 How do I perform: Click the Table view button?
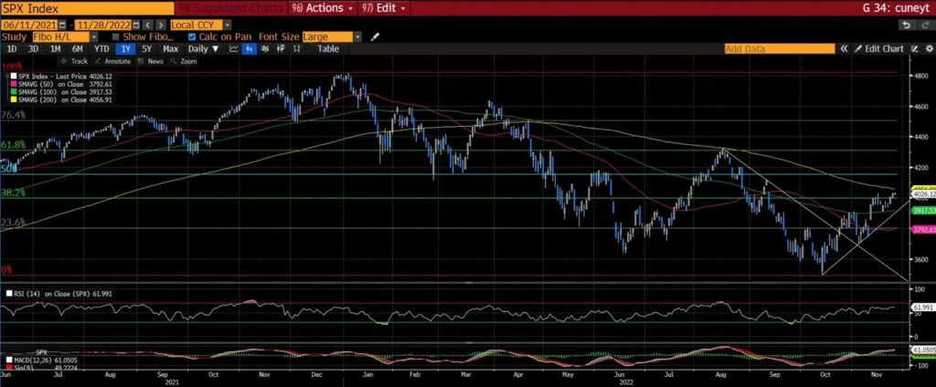point(328,48)
